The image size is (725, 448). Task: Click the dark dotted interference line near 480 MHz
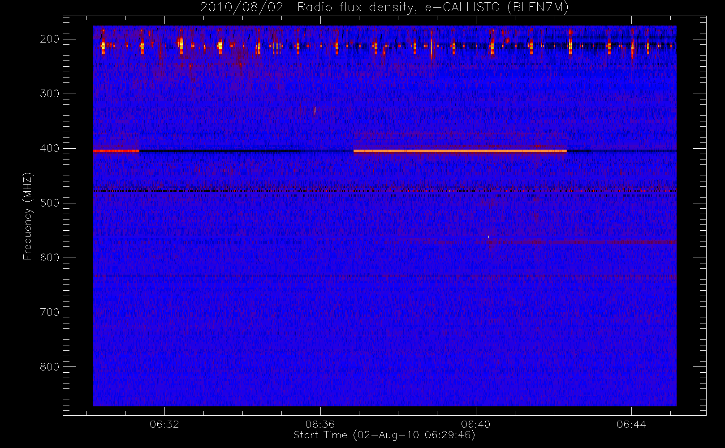click(384, 191)
